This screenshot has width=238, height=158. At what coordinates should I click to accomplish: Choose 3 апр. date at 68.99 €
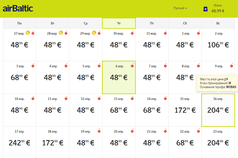pos(19,78)
